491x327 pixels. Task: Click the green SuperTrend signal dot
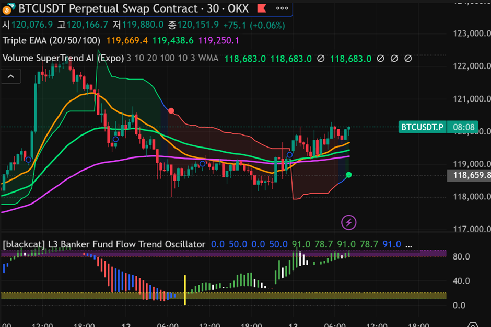coord(348,175)
